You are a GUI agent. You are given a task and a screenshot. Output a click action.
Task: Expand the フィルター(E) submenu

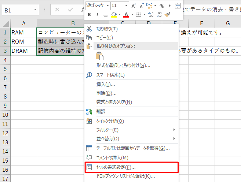pos(132,130)
